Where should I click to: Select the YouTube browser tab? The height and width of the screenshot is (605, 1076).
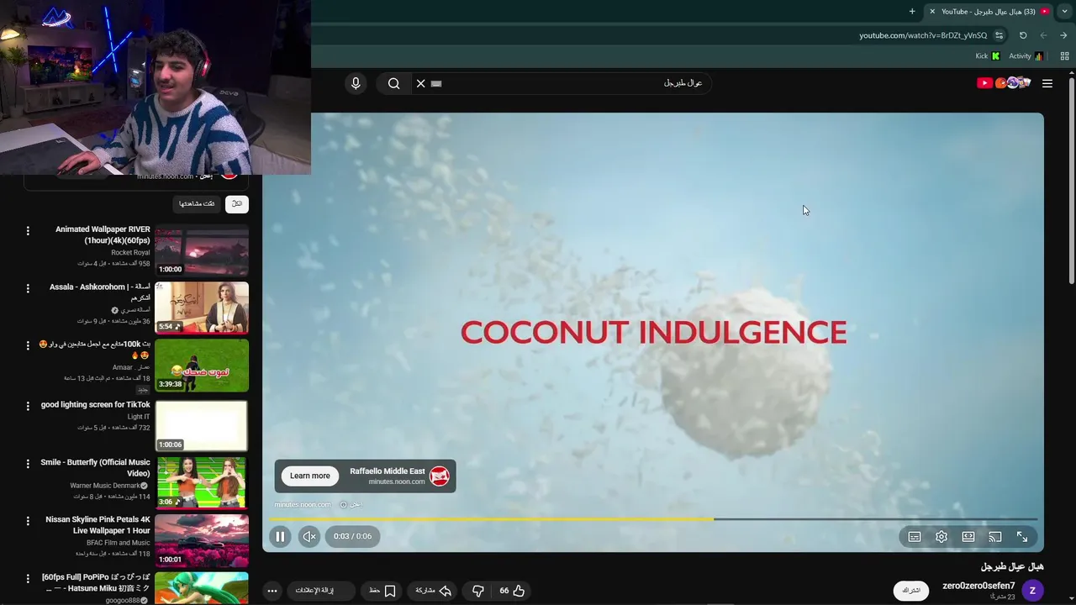pyautogui.click(x=988, y=12)
